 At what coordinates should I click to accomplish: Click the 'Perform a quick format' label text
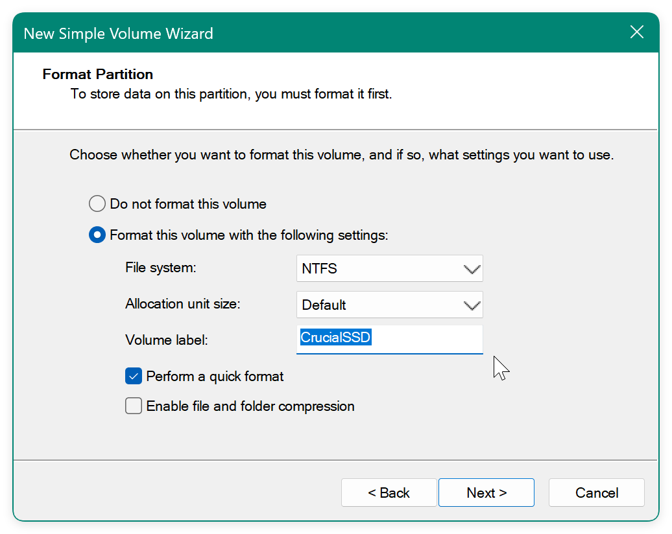pos(215,377)
